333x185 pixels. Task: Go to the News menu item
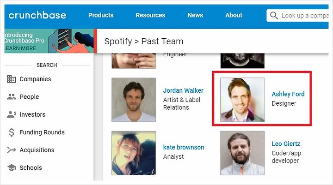tap(195, 15)
